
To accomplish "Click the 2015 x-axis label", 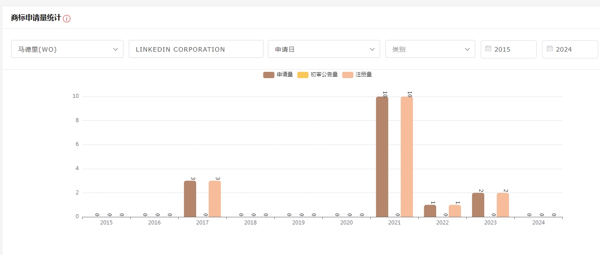I will (x=106, y=223).
